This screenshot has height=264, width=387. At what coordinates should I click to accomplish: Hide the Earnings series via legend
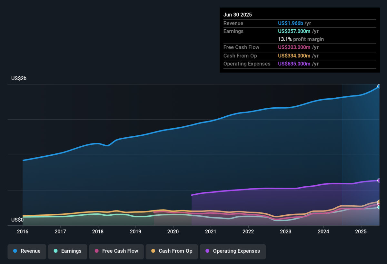(x=68, y=251)
